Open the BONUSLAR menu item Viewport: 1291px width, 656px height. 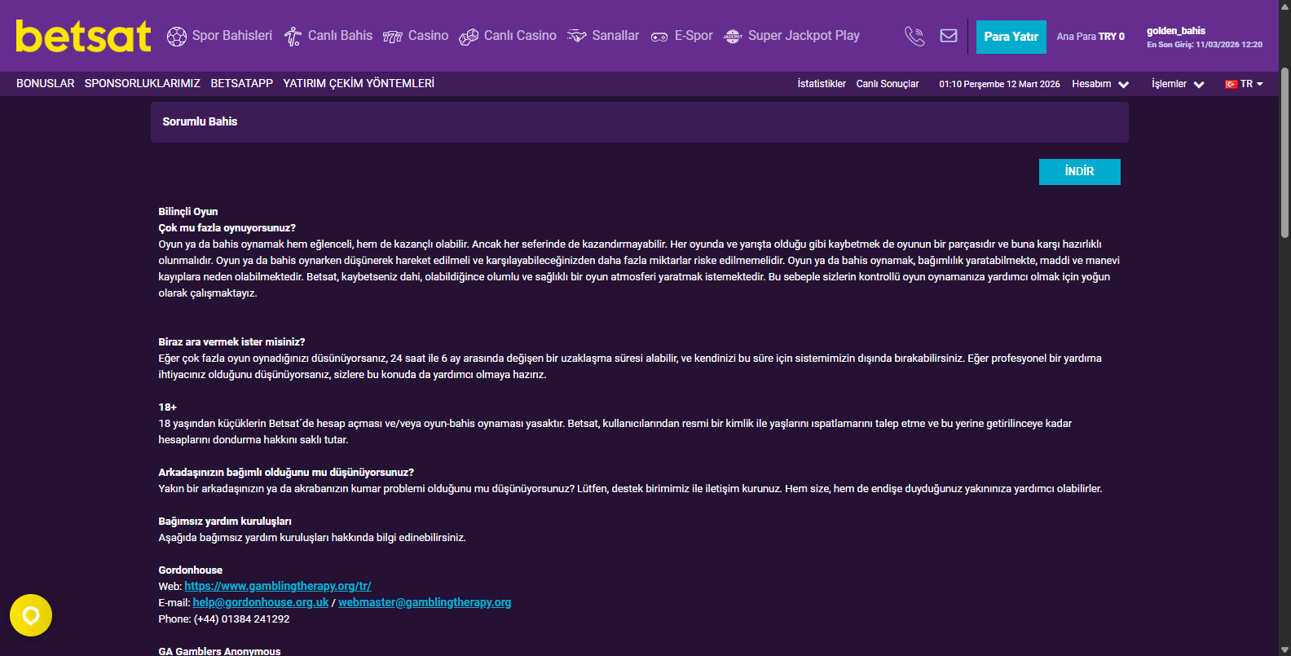coord(46,83)
